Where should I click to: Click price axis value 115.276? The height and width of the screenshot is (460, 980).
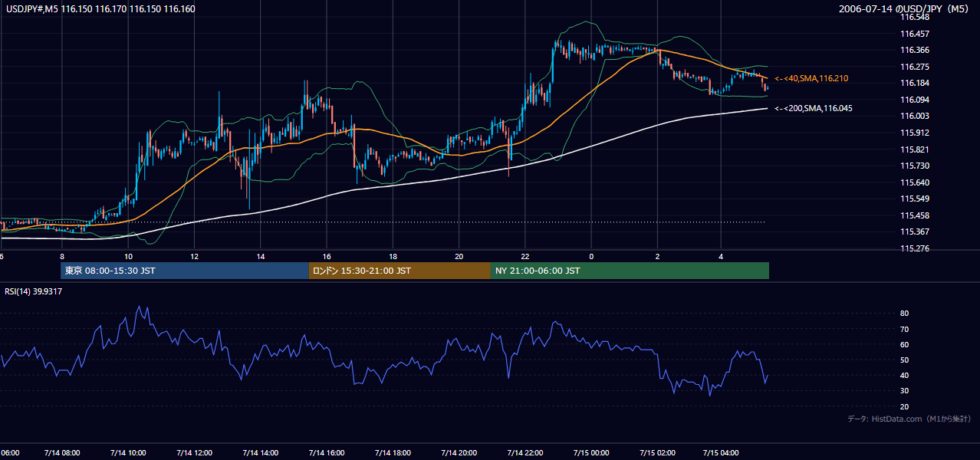click(916, 248)
